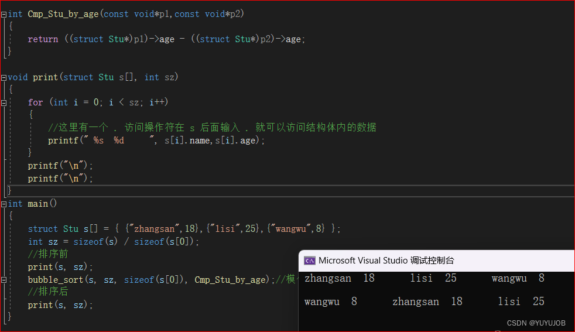Image resolution: width=575 pixels, height=332 pixels.
Task: Click the green comment about the 访问操作符
Action: (x=212, y=127)
